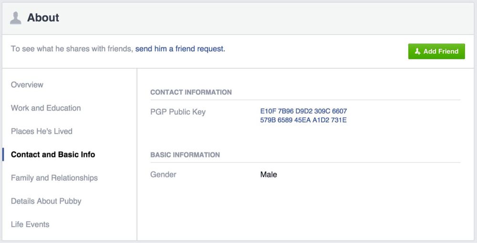This screenshot has height=243, width=477.
Task: Select the PGP Public Key label
Action: tap(178, 112)
